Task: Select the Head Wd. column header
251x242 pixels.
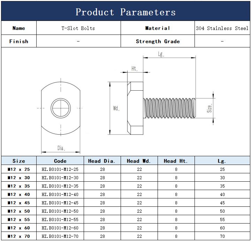Action: coord(139,161)
